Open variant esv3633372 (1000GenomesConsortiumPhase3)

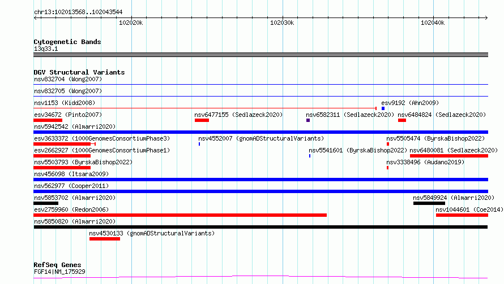[102, 138]
